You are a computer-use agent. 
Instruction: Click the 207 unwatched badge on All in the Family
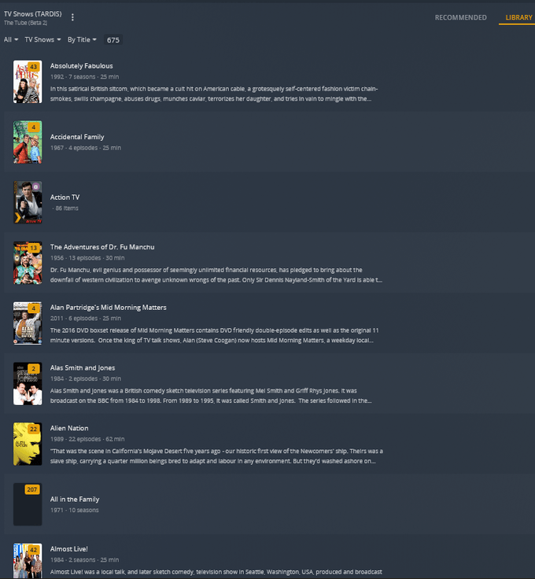(32, 489)
